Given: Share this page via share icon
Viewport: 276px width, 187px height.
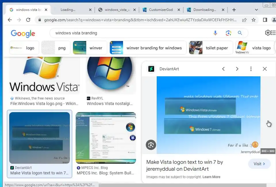Looking at the screenshot, I should click(x=244, y=20).
